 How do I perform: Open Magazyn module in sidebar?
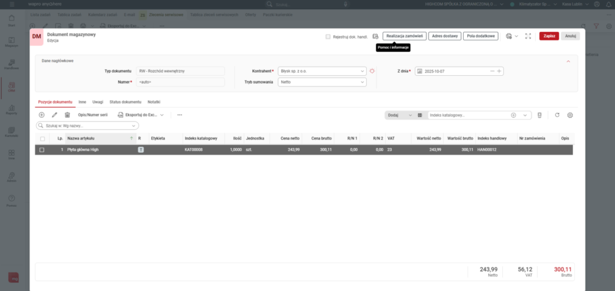click(x=12, y=42)
